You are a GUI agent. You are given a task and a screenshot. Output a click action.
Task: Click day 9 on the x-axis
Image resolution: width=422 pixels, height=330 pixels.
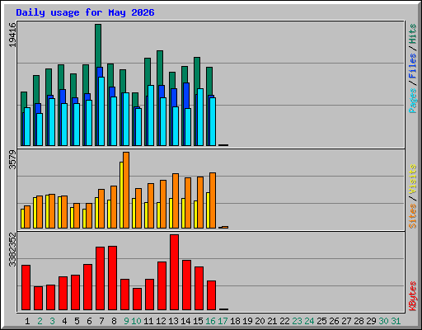click(126, 321)
